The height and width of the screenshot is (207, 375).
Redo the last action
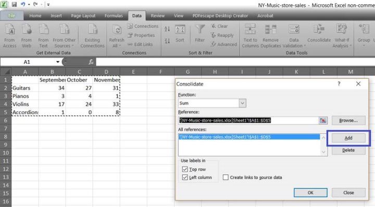35,4
